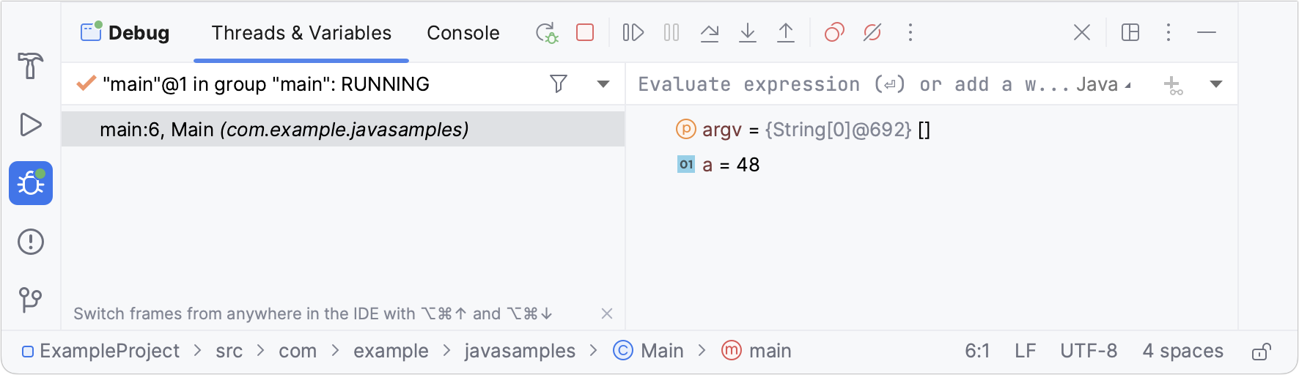Open layout settings icon
Image resolution: width=1299 pixels, height=375 pixels.
coord(1130,32)
